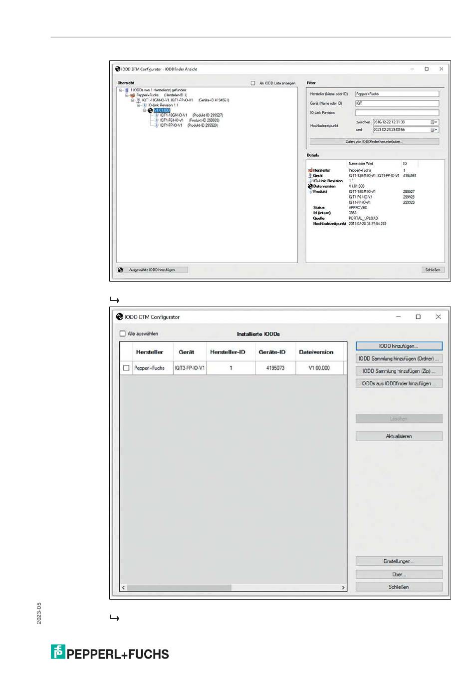Viewport: 474px width, 679px height.
Task: Click the 'Name oder Wert' column header in Details
Action: [x=374, y=163]
